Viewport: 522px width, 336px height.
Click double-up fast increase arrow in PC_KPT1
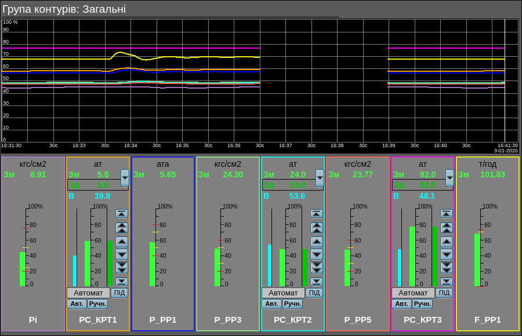pos(121,228)
